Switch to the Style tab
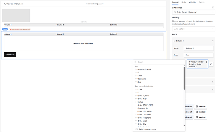 click(x=184, y=2)
